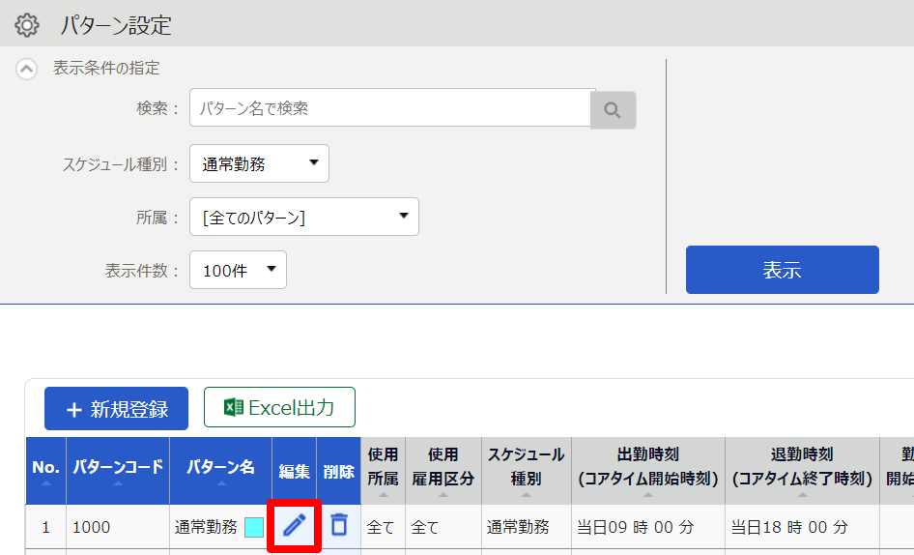Image resolution: width=914 pixels, height=555 pixels.
Task: Click the 新規登録 button
Action: 117,409
